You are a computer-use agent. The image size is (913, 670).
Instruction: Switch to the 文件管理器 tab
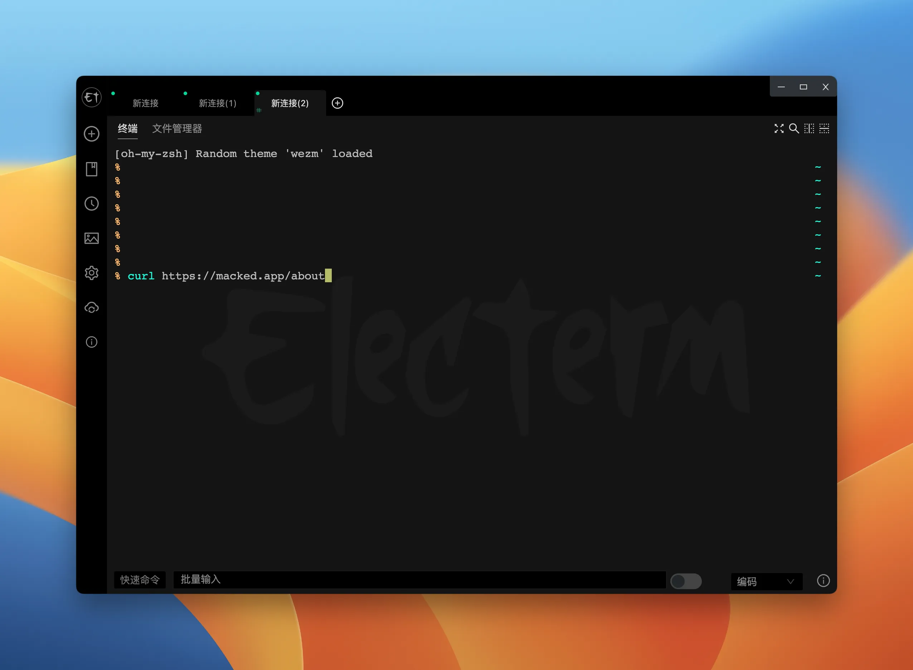click(x=177, y=128)
